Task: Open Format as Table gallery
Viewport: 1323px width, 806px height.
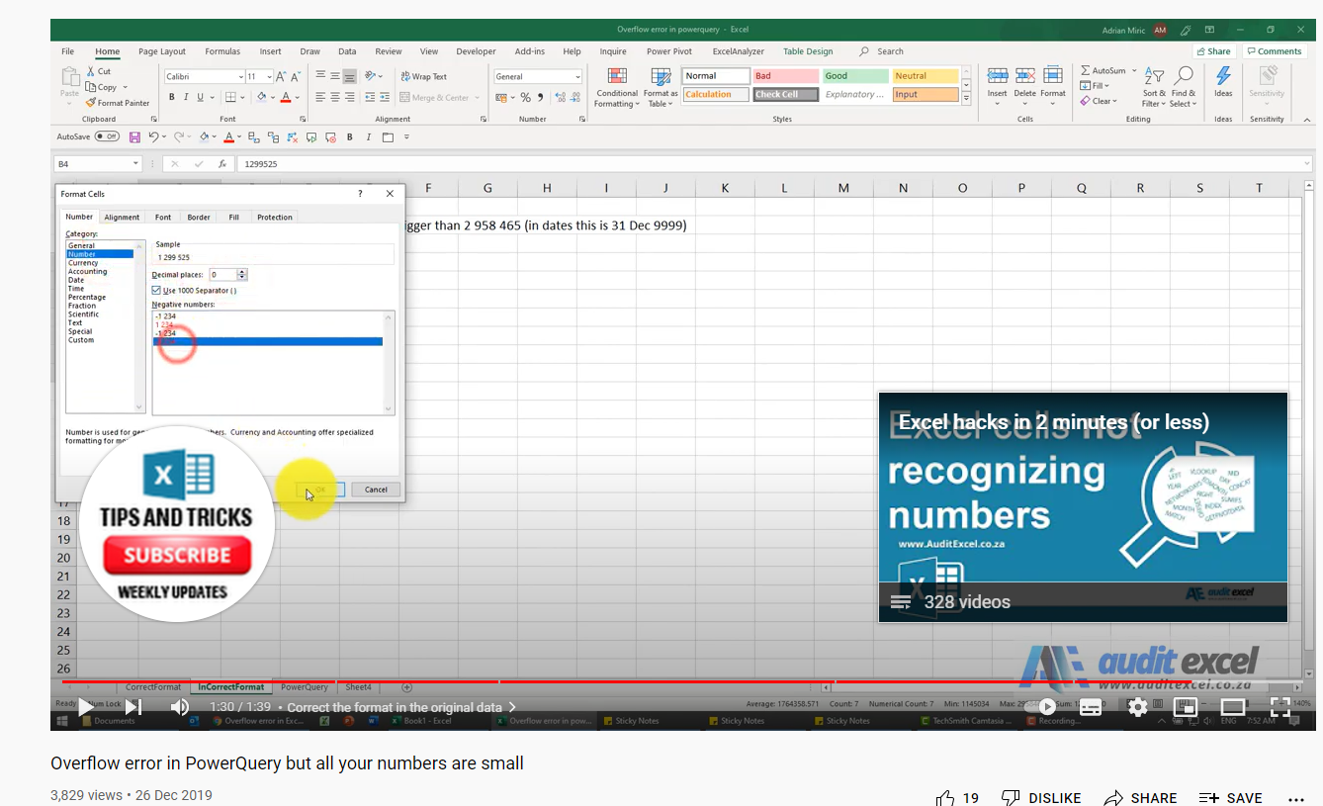Action: pyautogui.click(x=661, y=88)
